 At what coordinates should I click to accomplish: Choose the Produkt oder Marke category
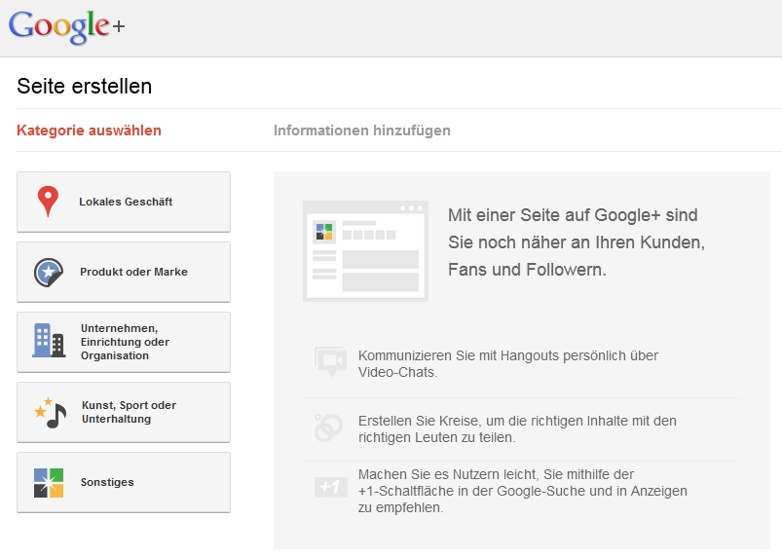(124, 273)
